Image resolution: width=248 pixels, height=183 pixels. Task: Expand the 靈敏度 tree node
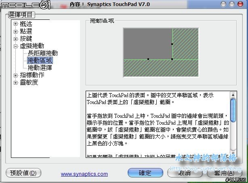click(x=15, y=83)
